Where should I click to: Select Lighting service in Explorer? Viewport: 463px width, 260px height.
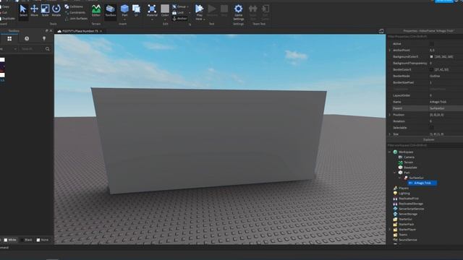[402, 194]
